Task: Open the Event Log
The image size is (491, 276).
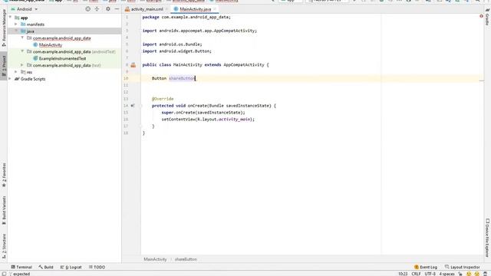Action: pyautogui.click(x=426, y=267)
